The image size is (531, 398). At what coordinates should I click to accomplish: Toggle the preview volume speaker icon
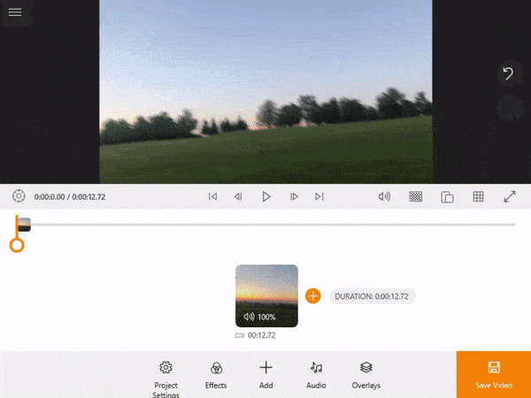pyautogui.click(x=384, y=196)
